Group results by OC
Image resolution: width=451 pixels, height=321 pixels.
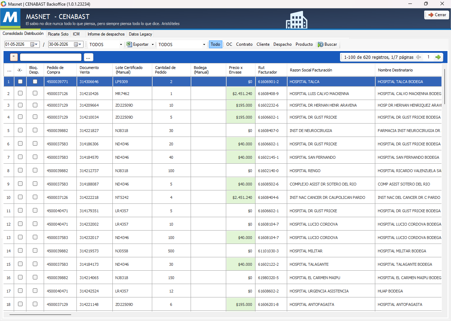click(x=229, y=44)
